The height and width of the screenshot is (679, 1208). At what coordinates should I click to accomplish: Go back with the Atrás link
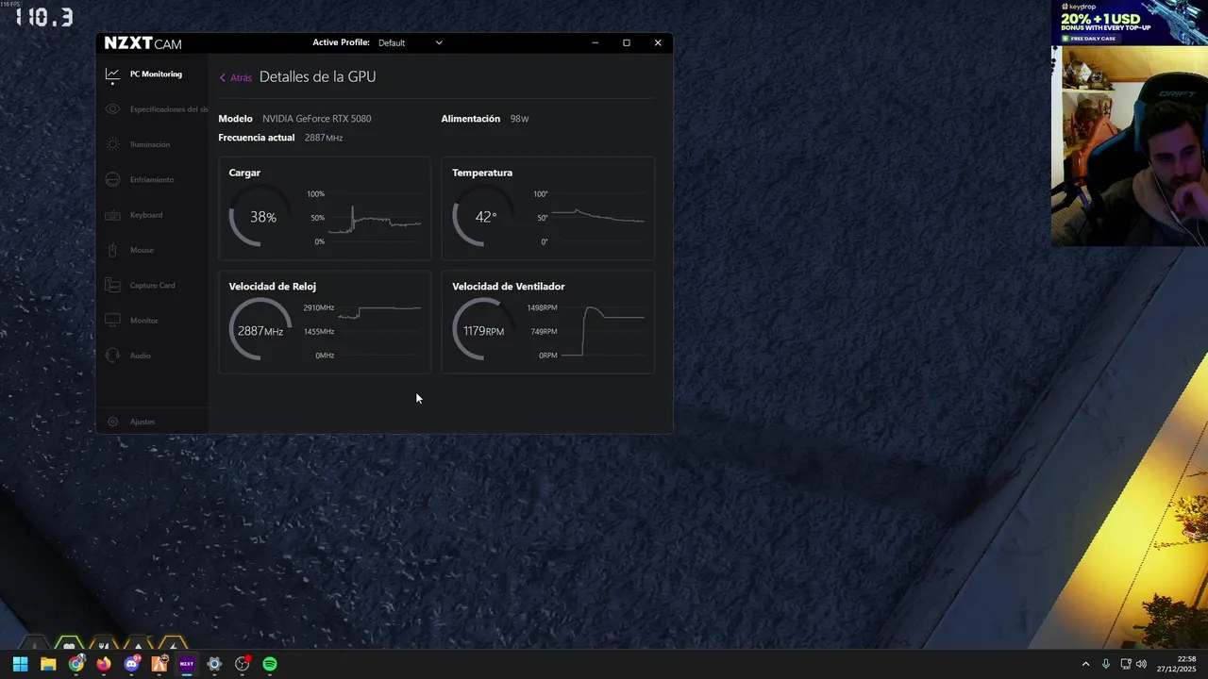tap(236, 77)
